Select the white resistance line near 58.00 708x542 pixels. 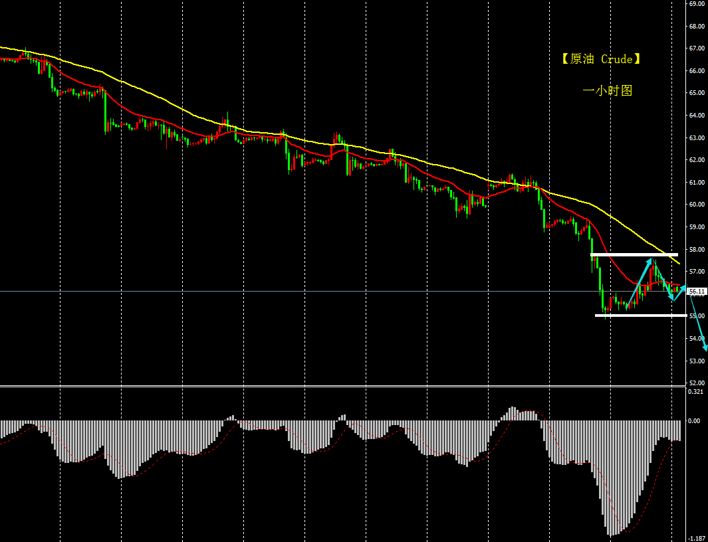pos(634,254)
